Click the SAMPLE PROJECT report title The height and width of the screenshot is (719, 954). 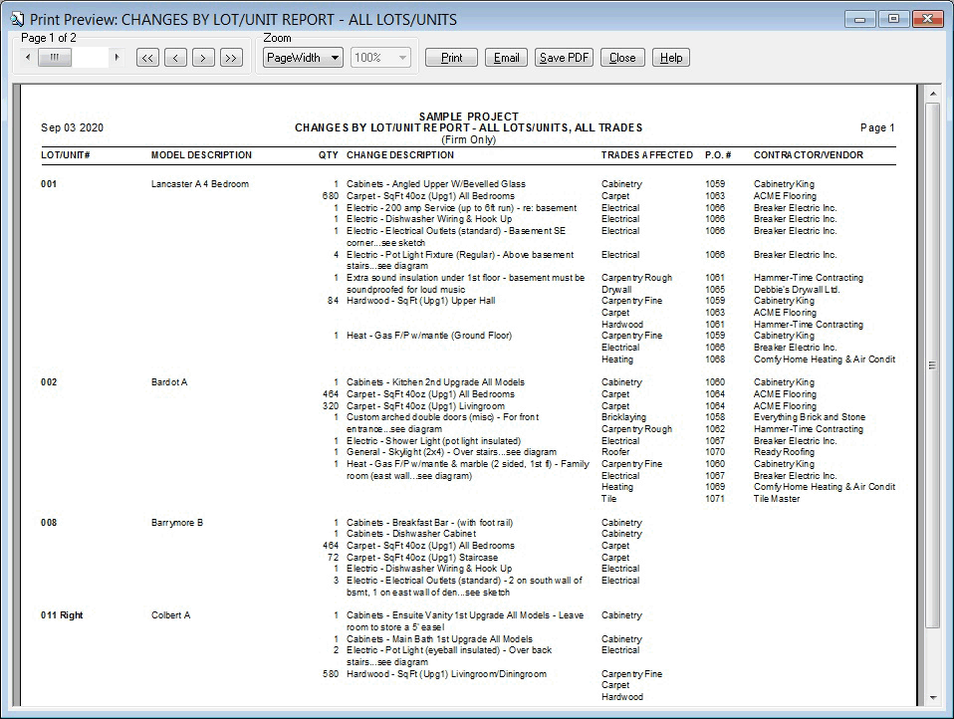pos(468,117)
